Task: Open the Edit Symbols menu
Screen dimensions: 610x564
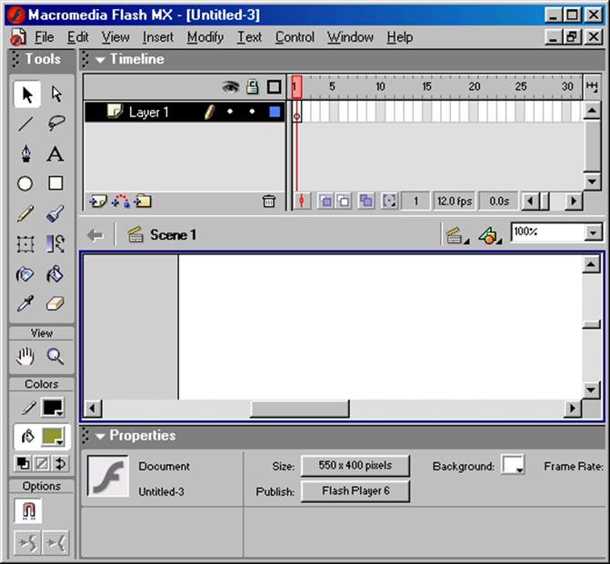Action: tap(490, 235)
